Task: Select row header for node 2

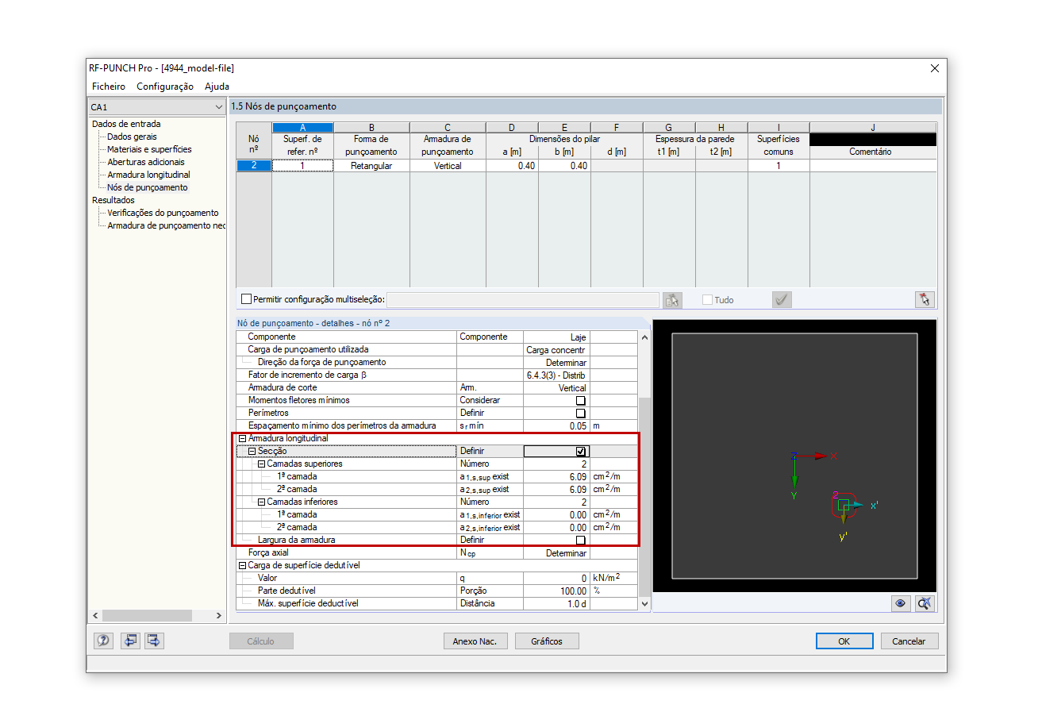Action: 254,166
